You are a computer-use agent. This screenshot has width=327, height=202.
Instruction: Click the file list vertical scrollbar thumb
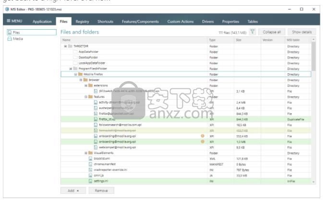314,56
